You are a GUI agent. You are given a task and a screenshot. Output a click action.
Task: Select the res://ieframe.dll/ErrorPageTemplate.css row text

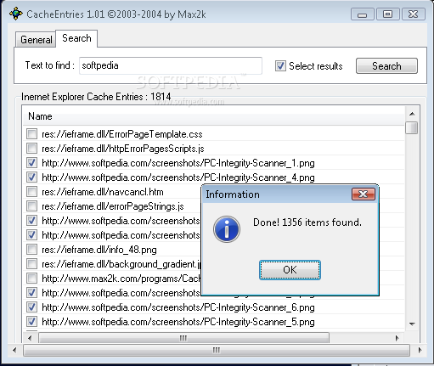point(122,134)
